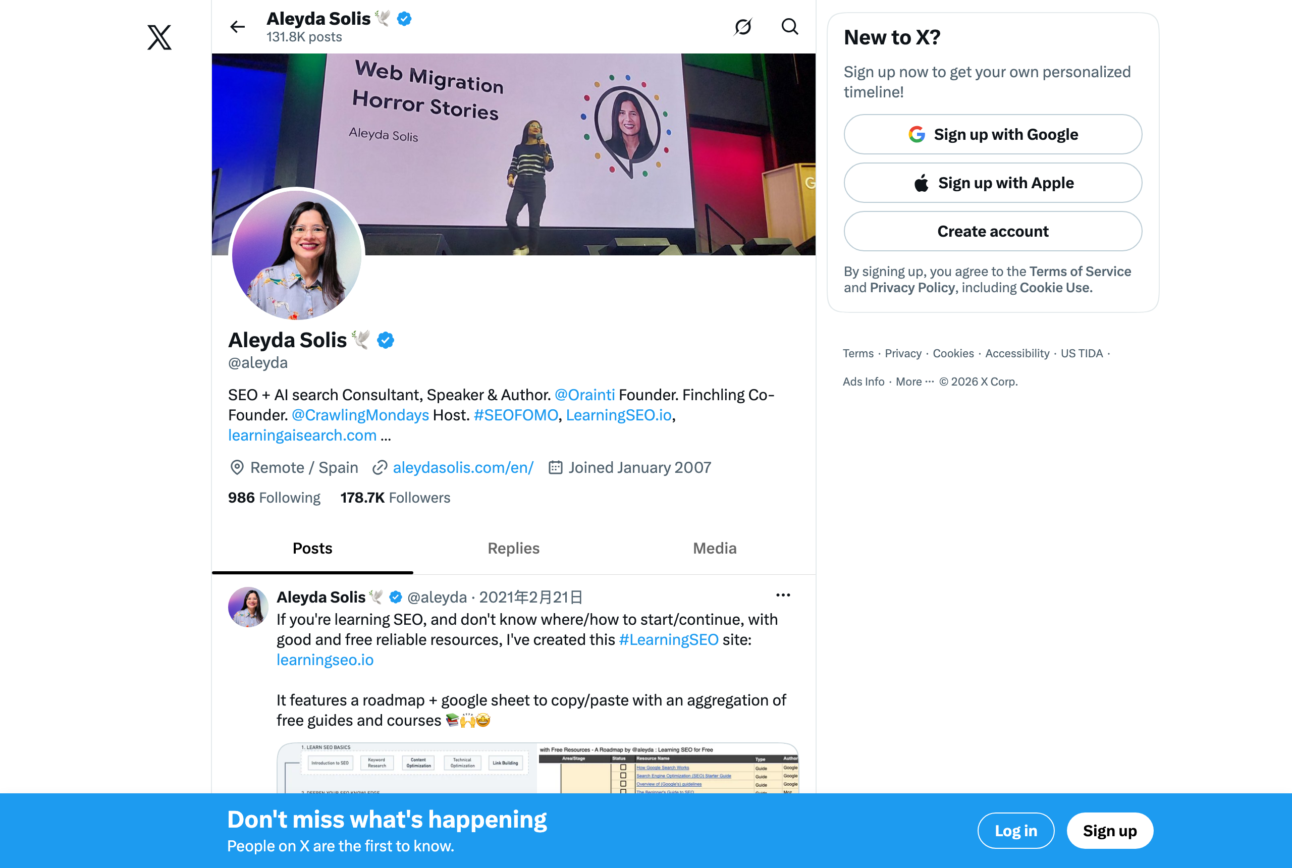Click the @aleyda handle in post header
Screen dimensions: 1292x868
pyautogui.click(x=437, y=598)
